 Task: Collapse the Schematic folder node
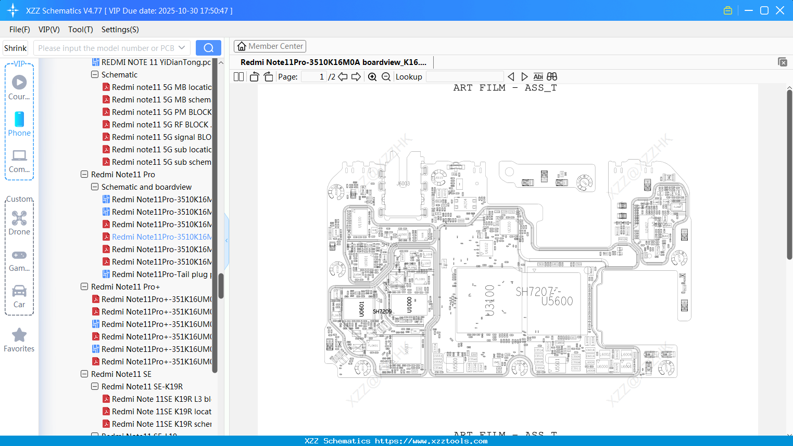[94, 74]
